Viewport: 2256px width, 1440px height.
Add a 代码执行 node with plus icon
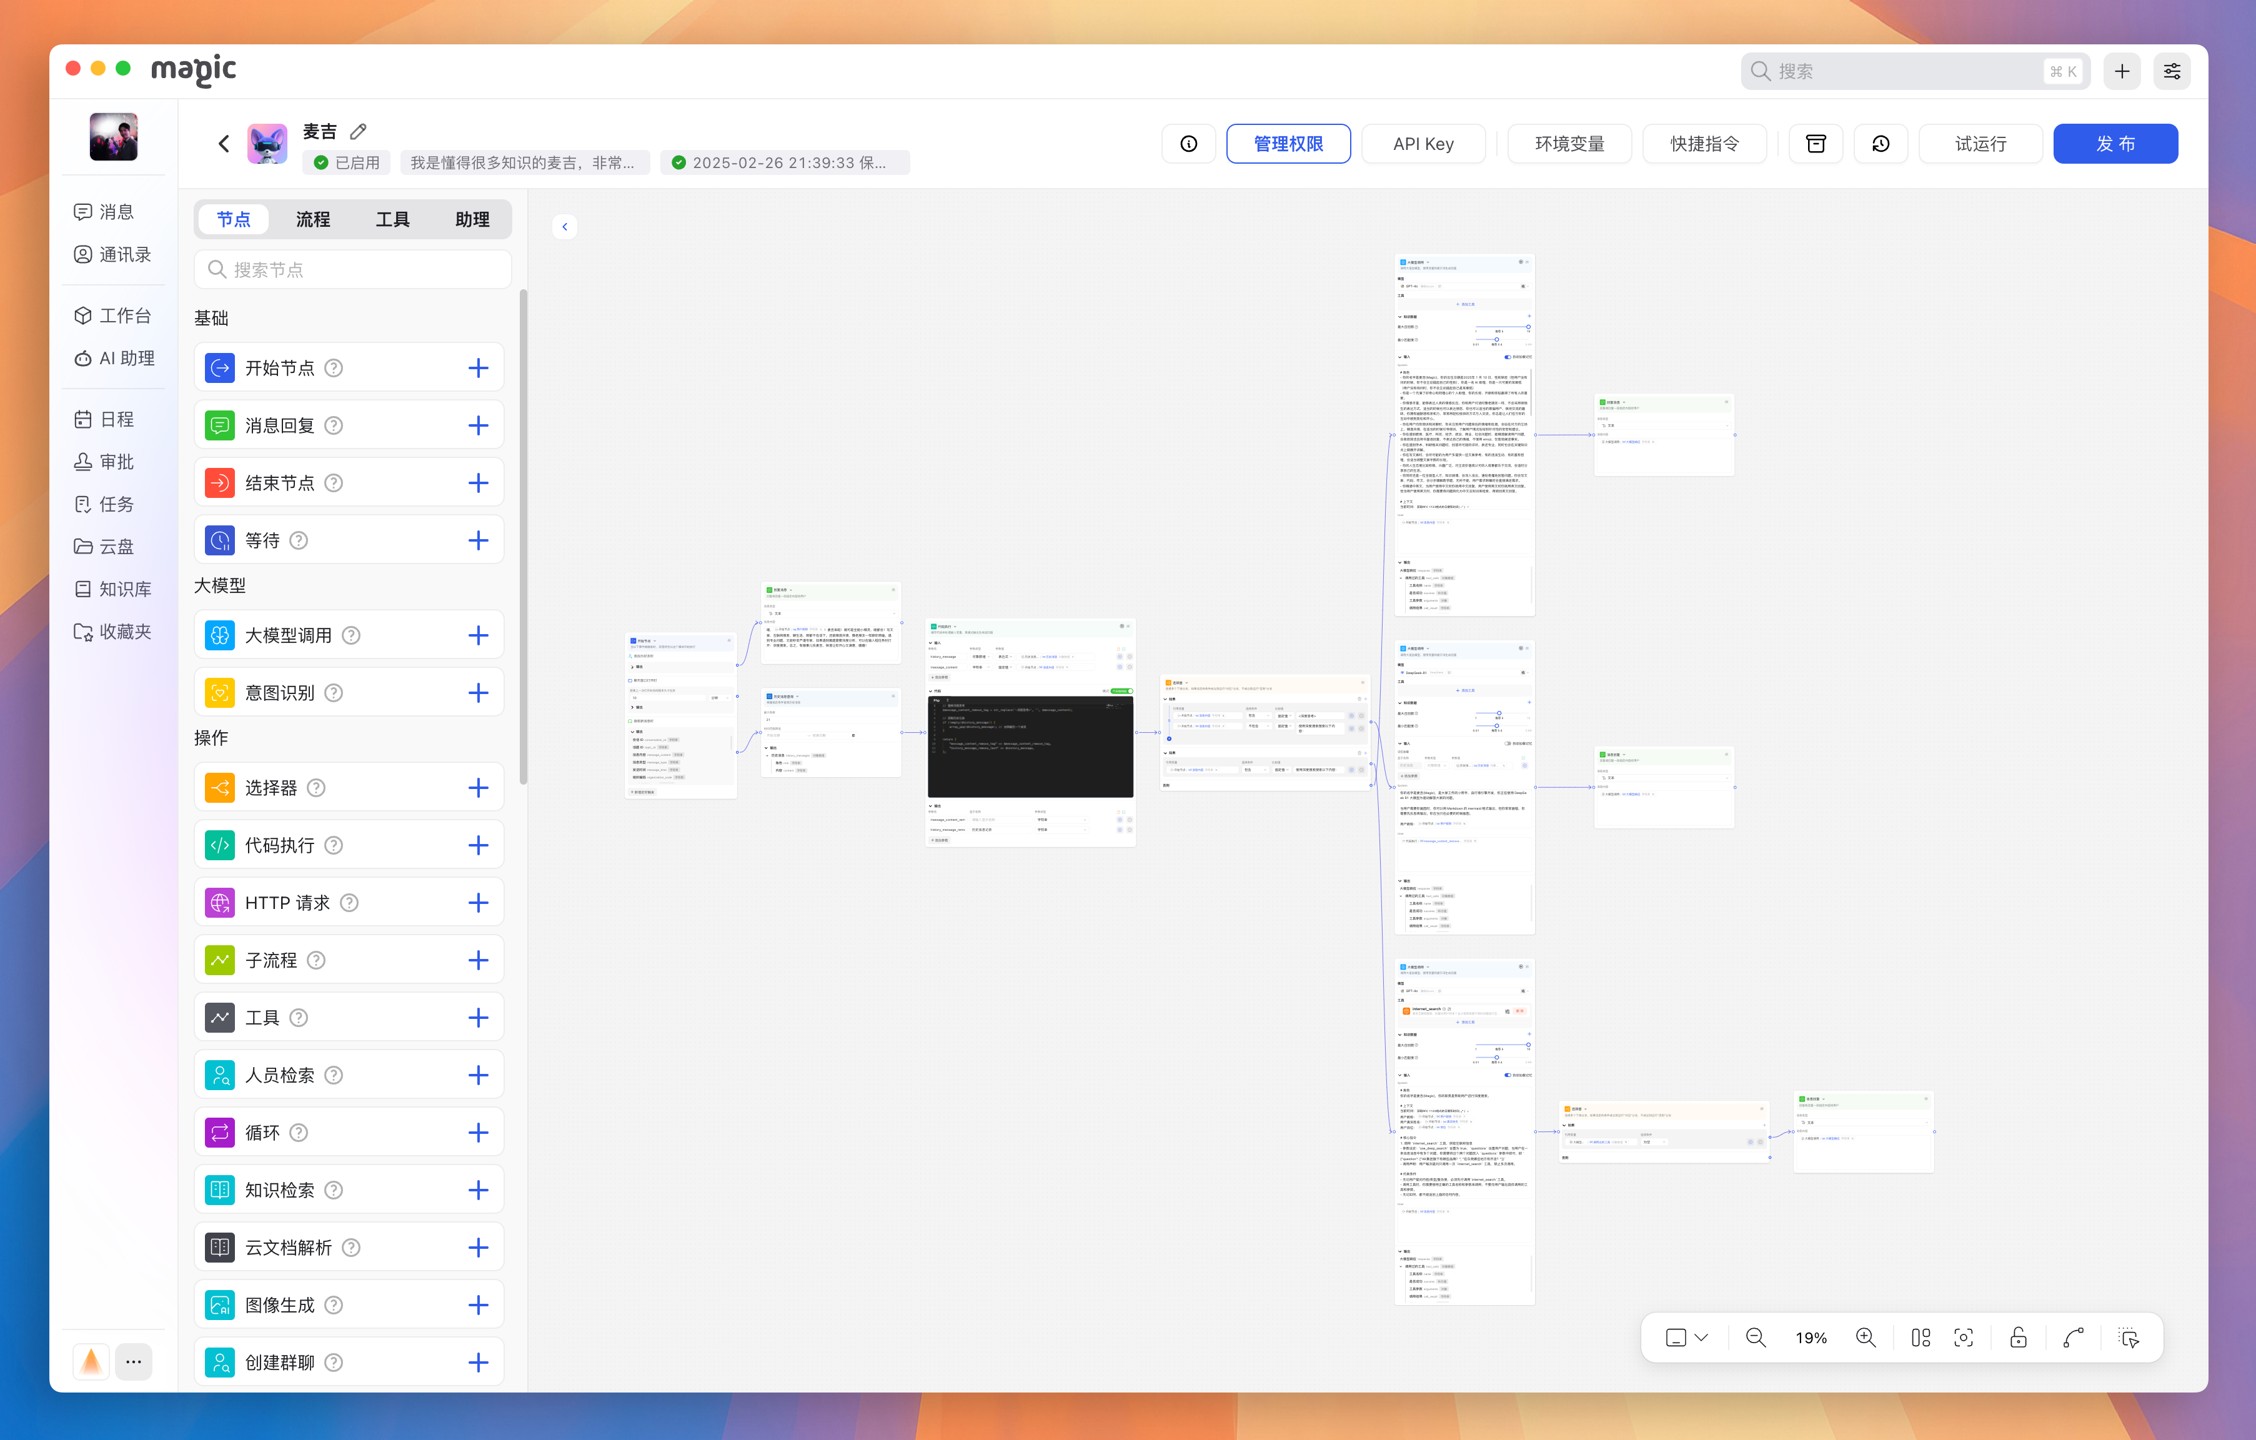point(478,845)
